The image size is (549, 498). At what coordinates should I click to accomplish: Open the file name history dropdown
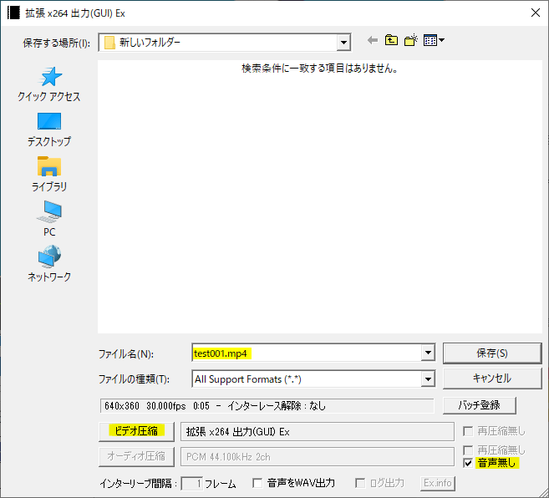[428, 353]
